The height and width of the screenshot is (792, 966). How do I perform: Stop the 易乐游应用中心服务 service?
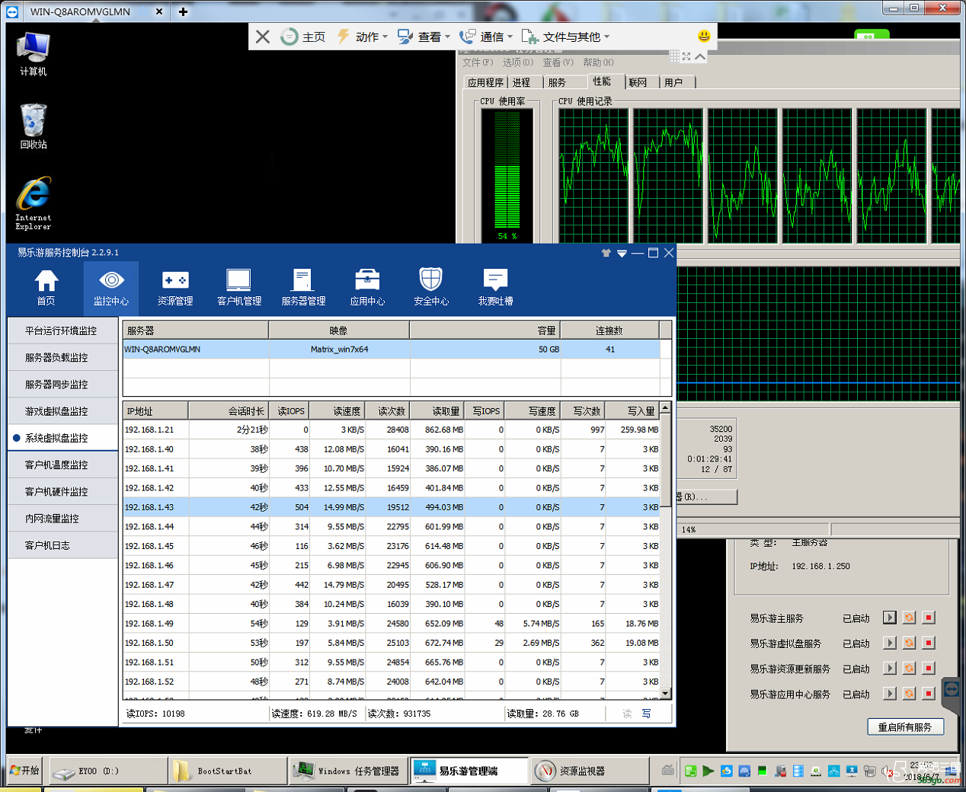click(929, 694)
